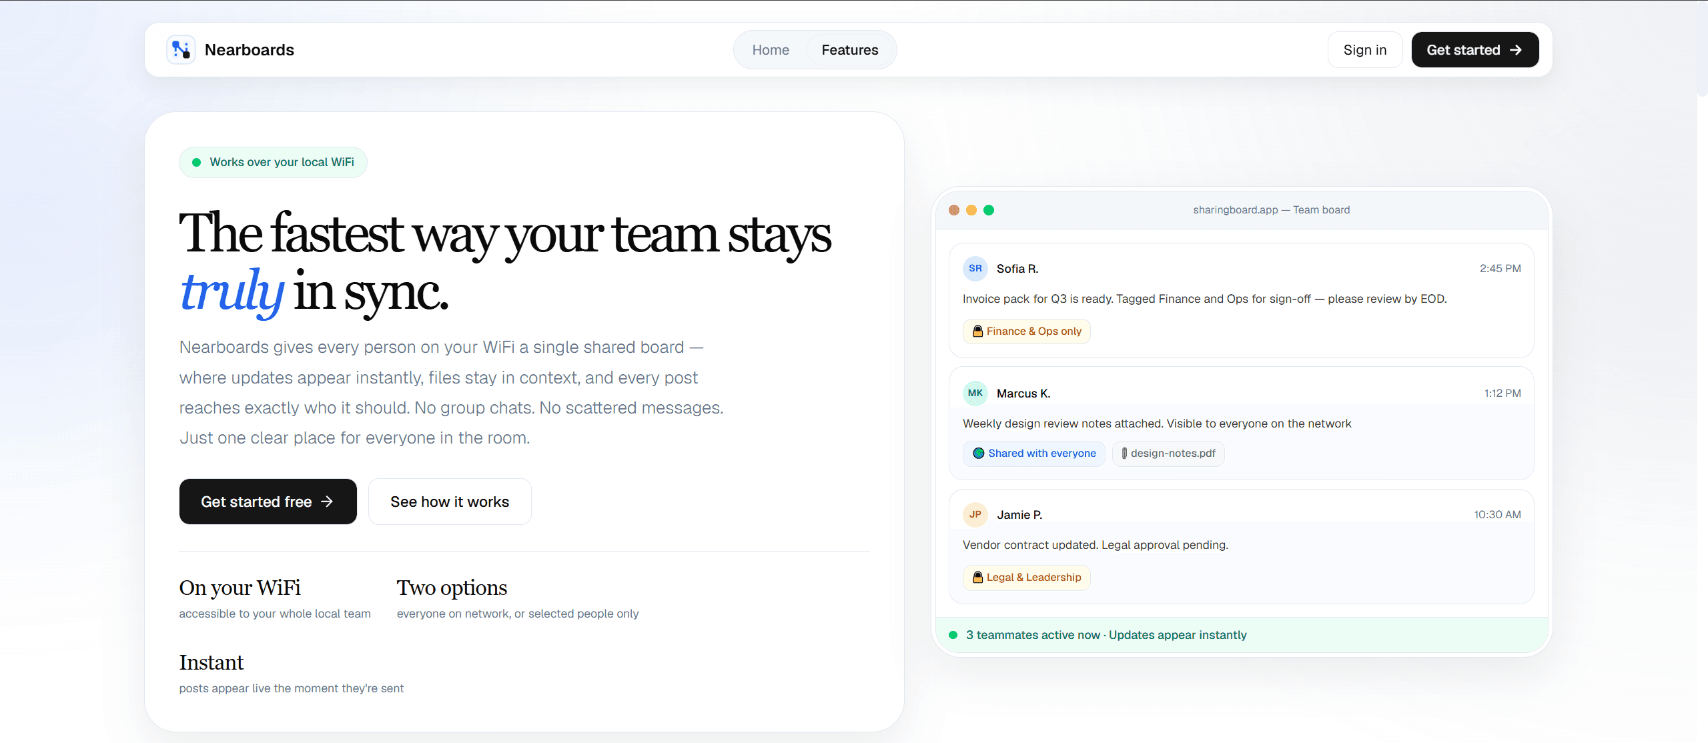Click the On your WiFi heading

tap(240, 588)
